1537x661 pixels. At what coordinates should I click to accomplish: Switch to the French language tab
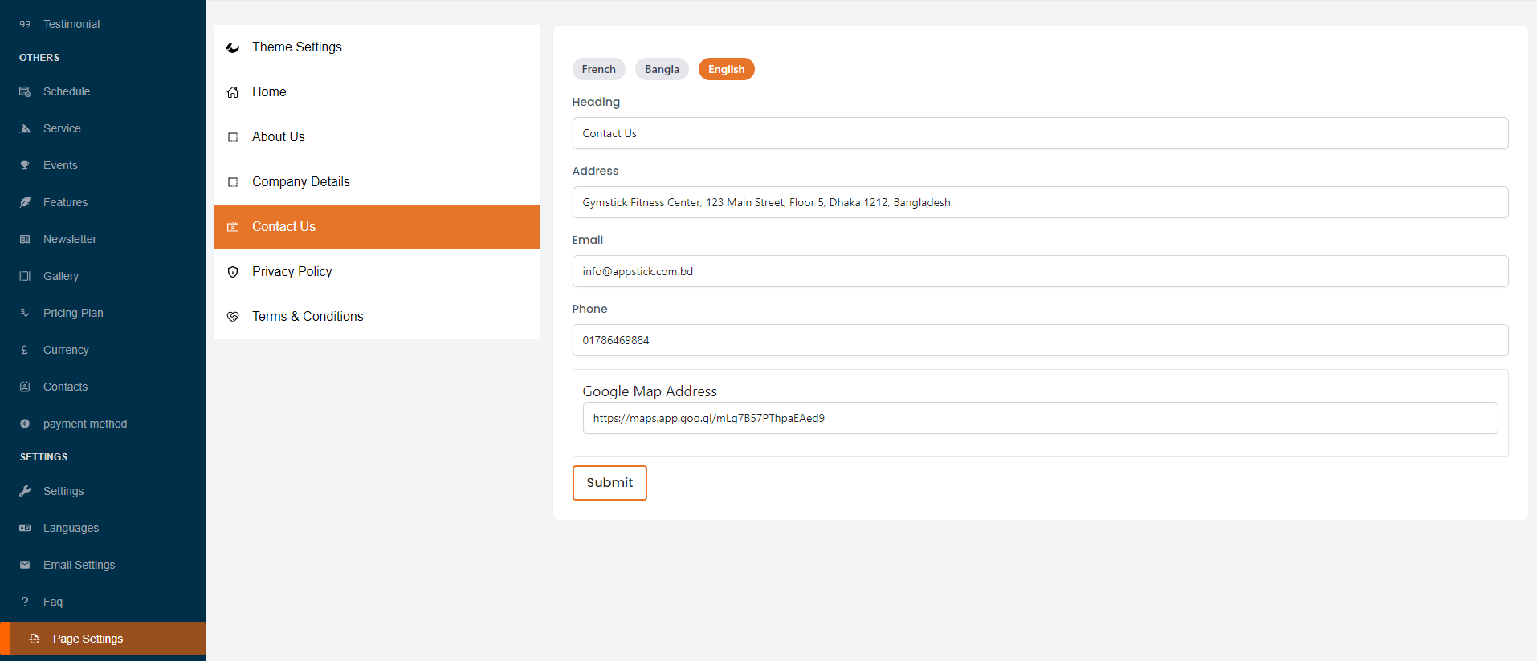(598, 69)
